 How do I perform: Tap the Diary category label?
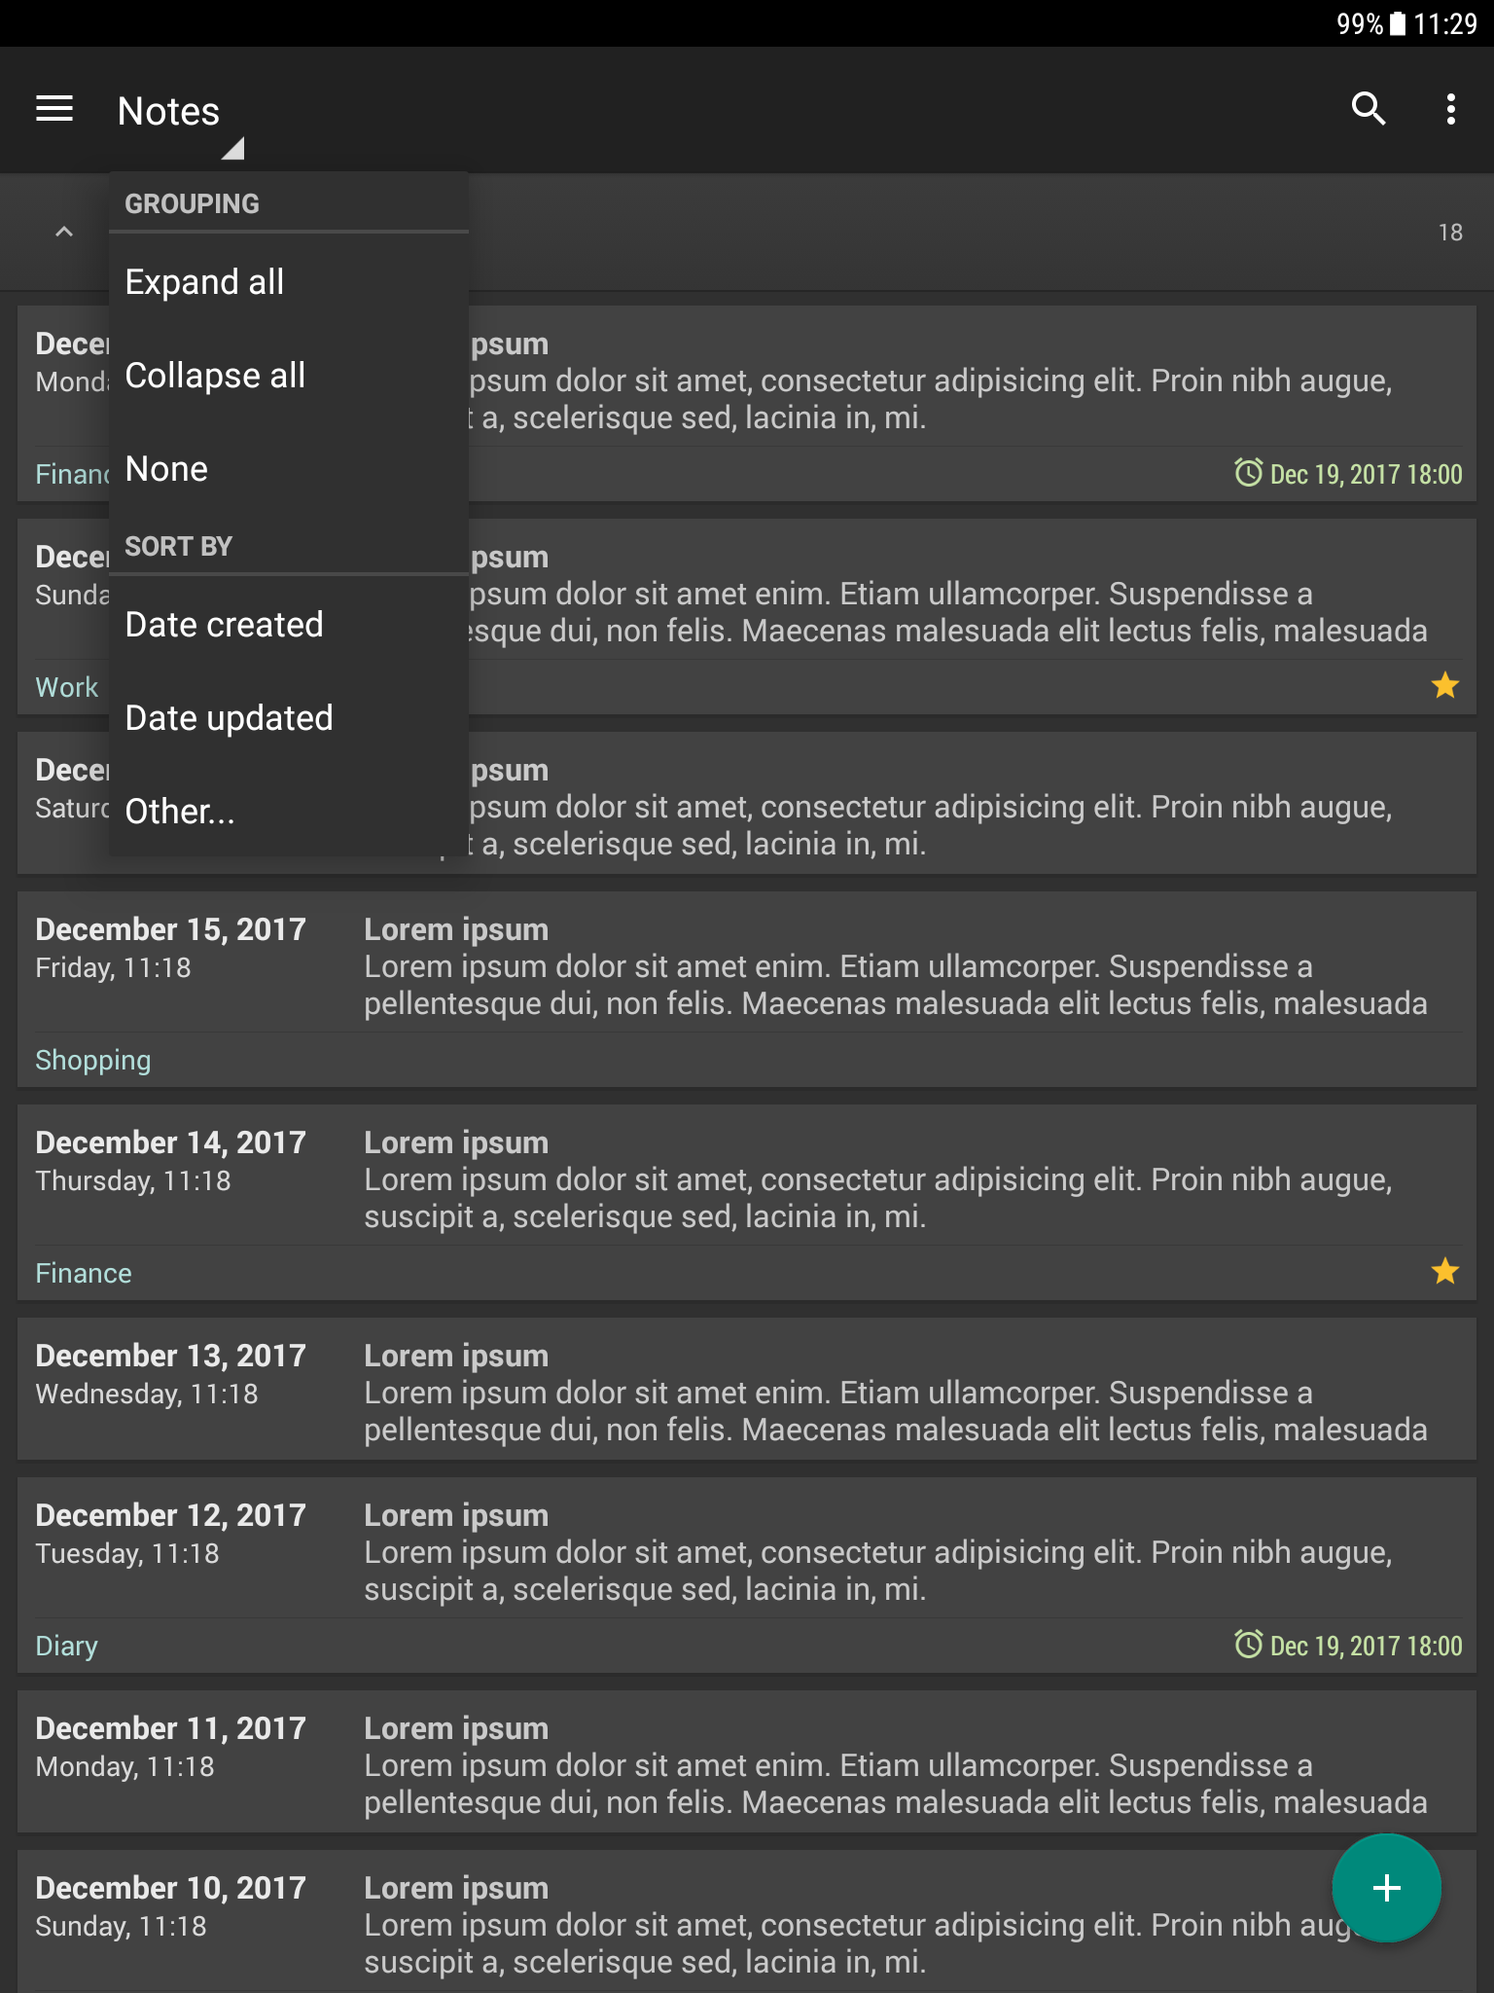tap(66, 1646)
